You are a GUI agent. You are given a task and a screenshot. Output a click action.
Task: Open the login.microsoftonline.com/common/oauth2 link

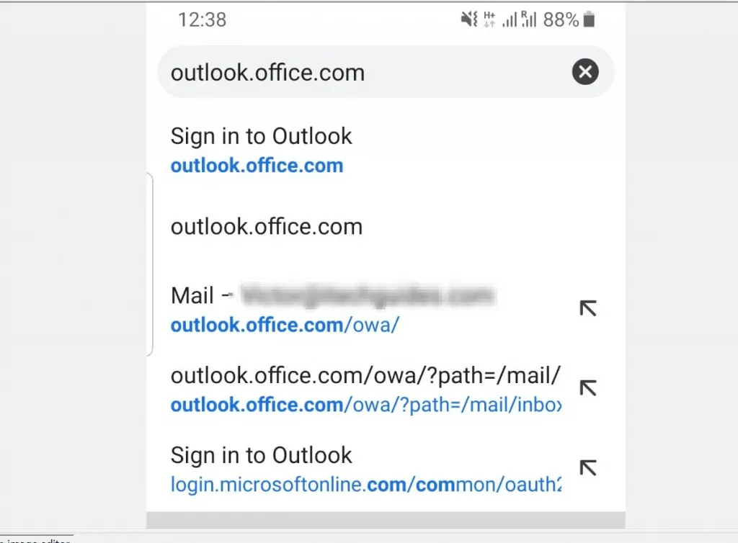tap(365, 484)
